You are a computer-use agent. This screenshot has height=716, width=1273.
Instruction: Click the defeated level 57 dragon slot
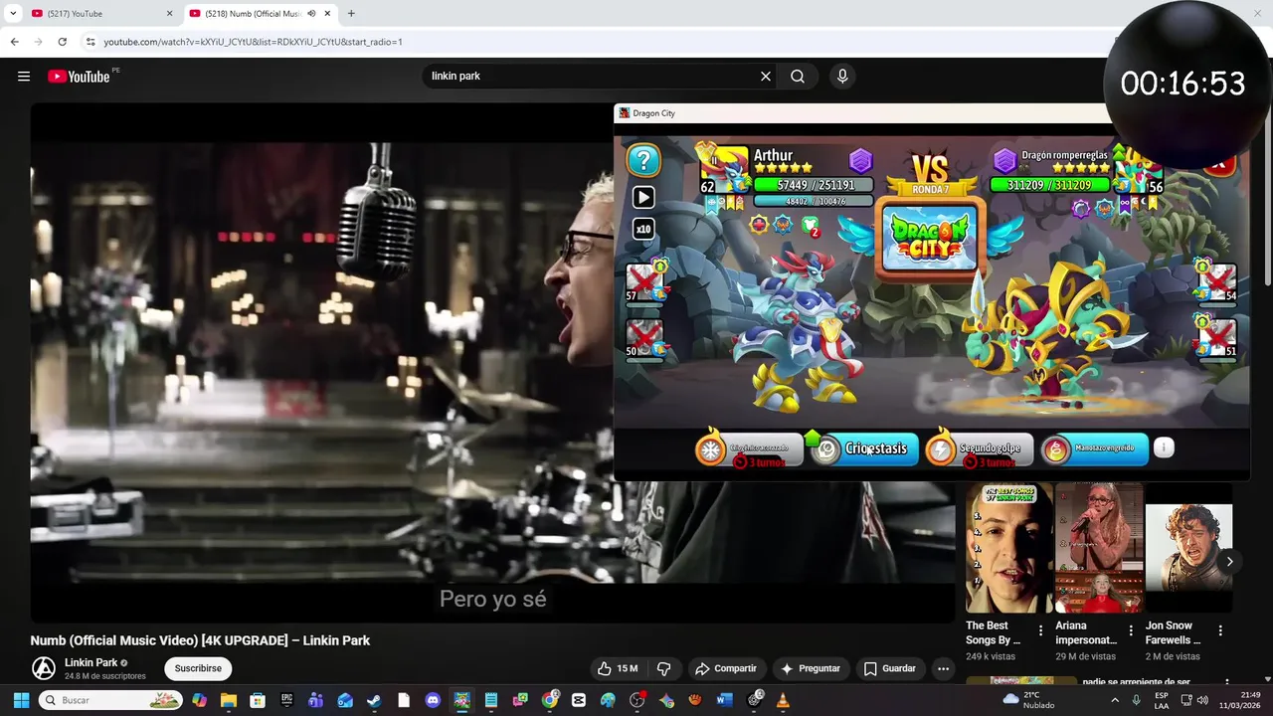coord(644,281)
